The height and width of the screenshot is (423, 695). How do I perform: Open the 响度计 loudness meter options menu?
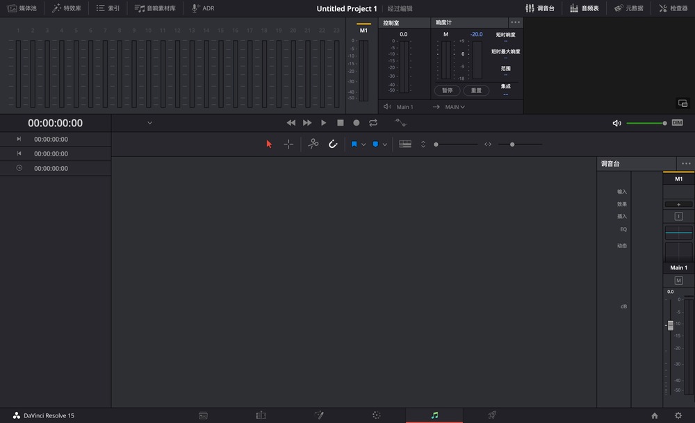tap(515, 22)
